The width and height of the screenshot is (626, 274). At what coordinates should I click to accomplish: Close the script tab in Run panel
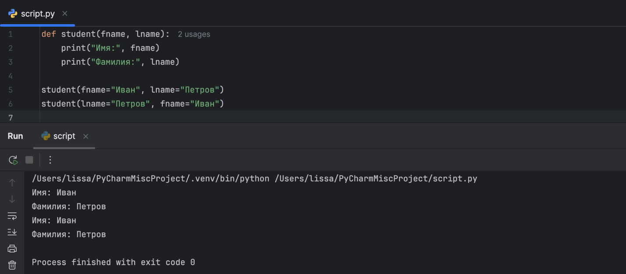86,136
